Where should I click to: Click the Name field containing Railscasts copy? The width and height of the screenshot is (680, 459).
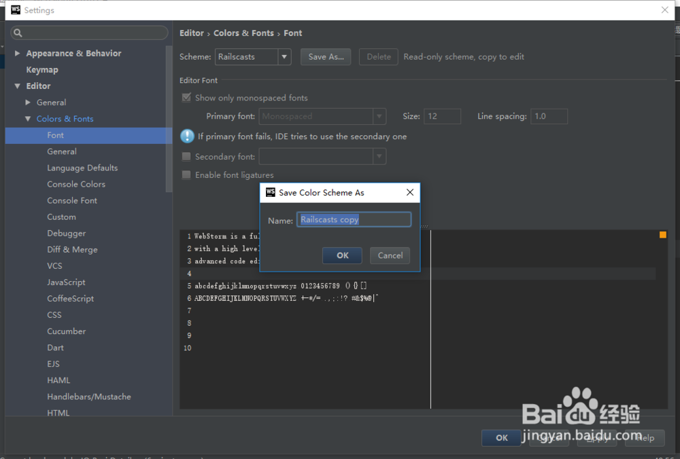(354, 219)
